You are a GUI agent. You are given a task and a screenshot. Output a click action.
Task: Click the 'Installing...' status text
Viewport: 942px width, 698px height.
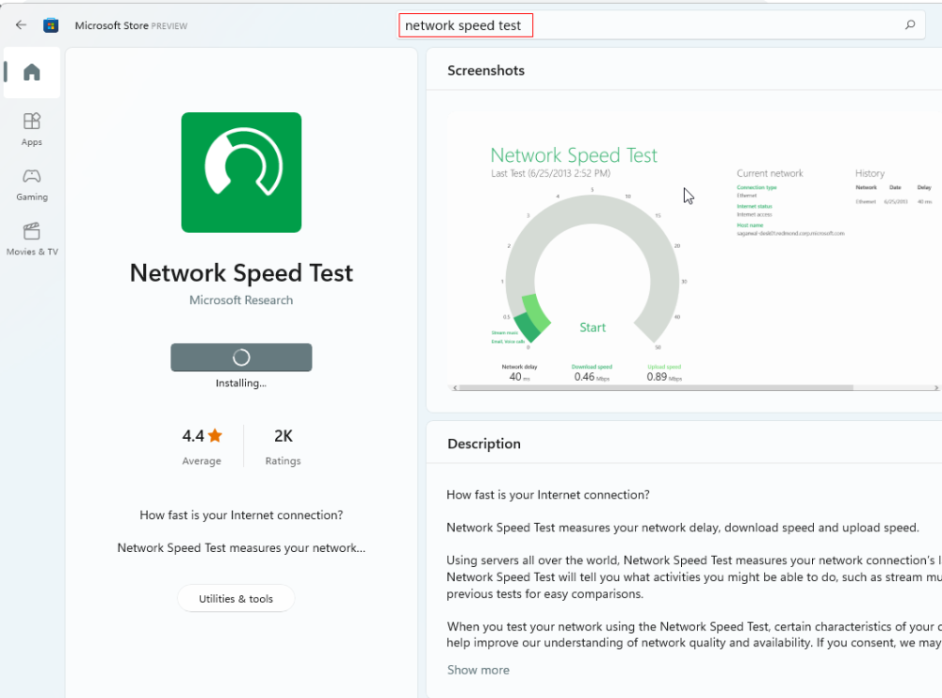coord(241,383)
